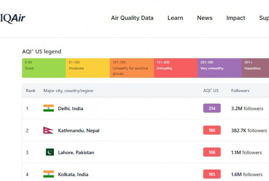Click the Nepal flag icon
The image size is (269, 181).
pos(48,131)
